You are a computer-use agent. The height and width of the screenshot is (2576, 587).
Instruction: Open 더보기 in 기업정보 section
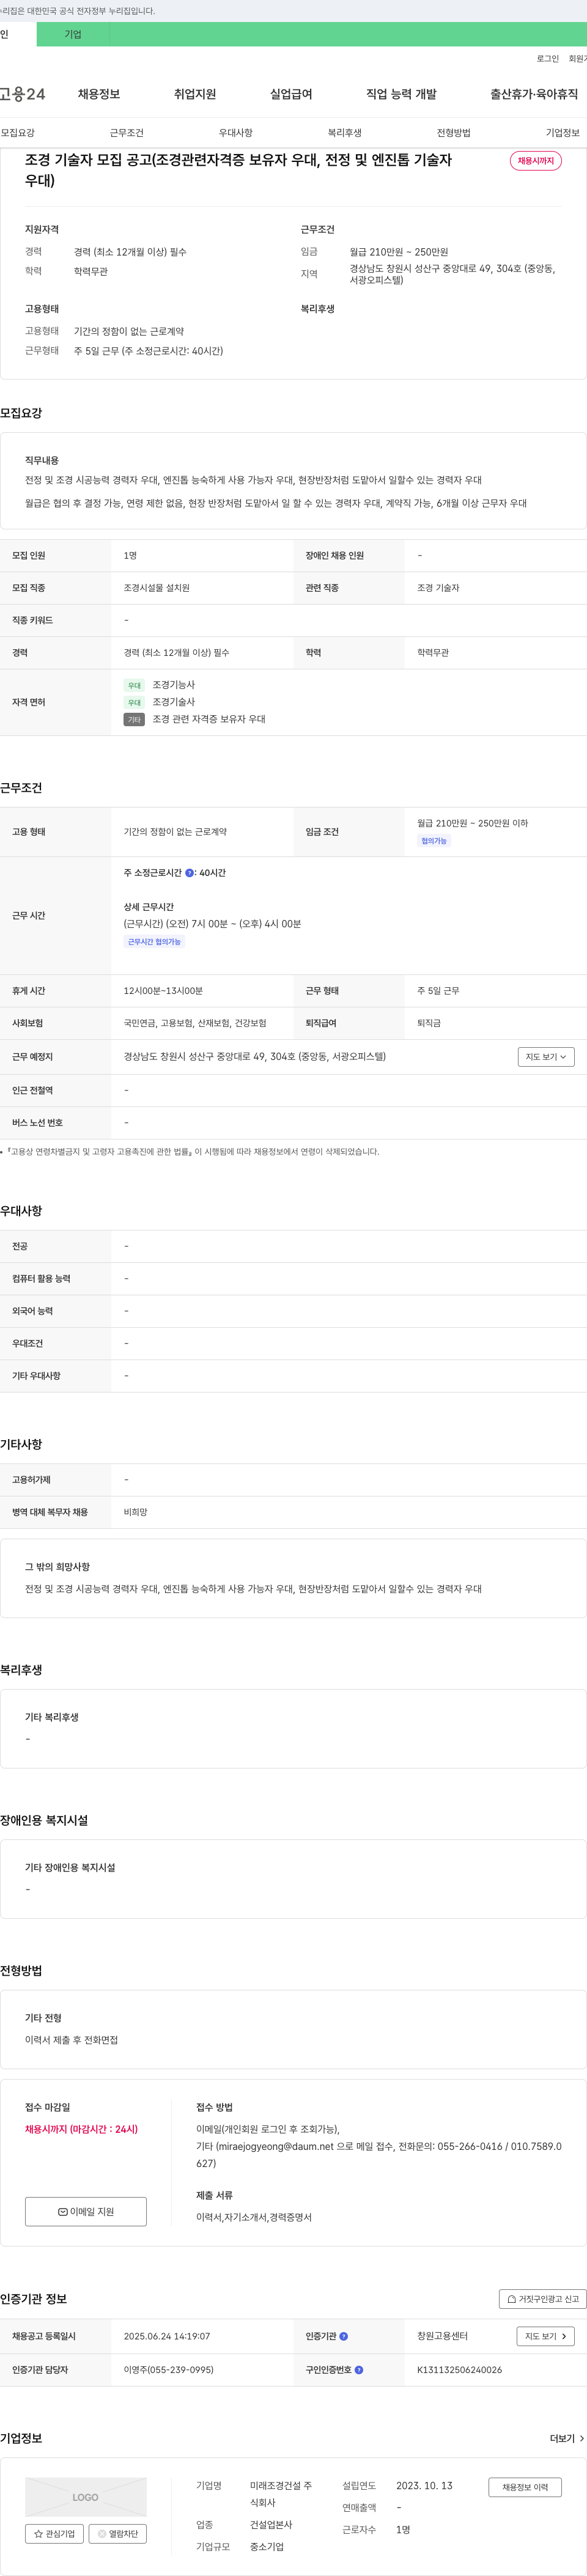pyautogui.click(x=567, y=2438)
